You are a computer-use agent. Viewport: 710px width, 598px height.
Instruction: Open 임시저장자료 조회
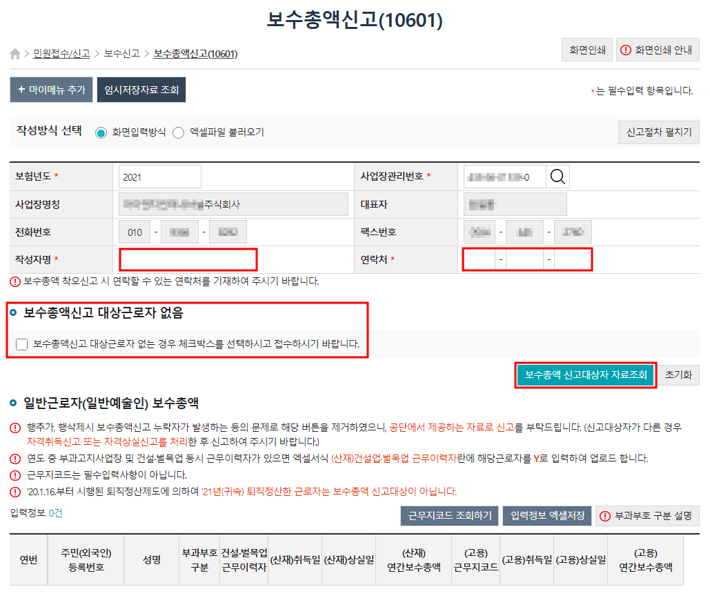coord(141,90)
